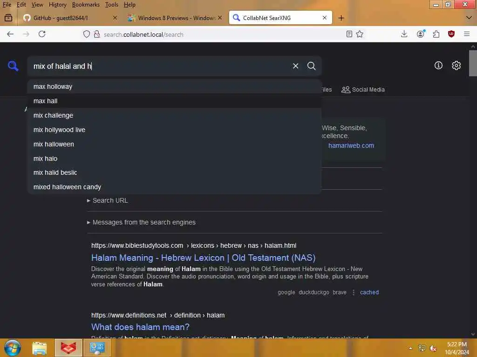Open a new browser tab
Screen dimensions: 477x357
pyautogui.click(x=341, y=18)
